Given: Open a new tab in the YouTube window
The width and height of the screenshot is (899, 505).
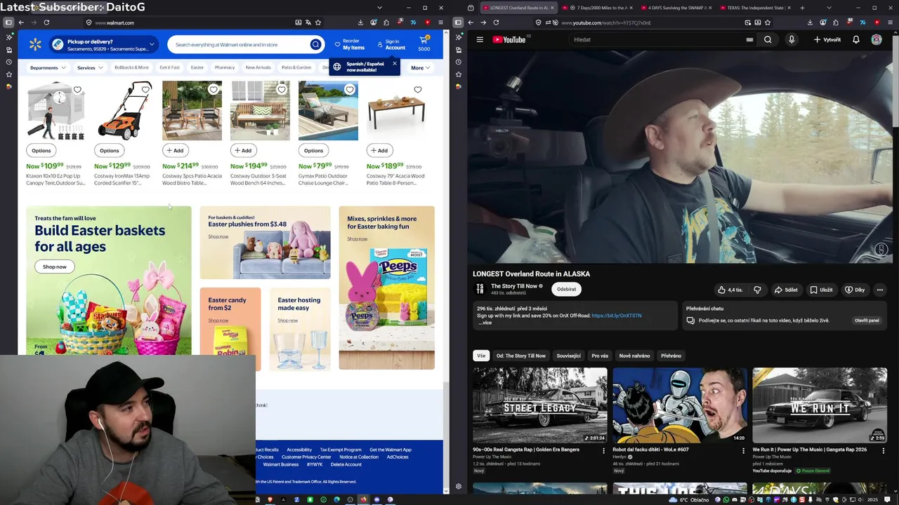Looking at the screenshot, I should (802, 8).
